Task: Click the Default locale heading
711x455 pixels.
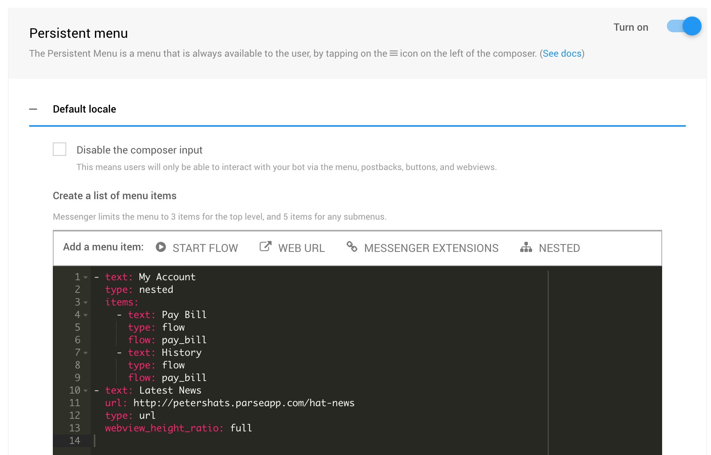Action: 84,109
